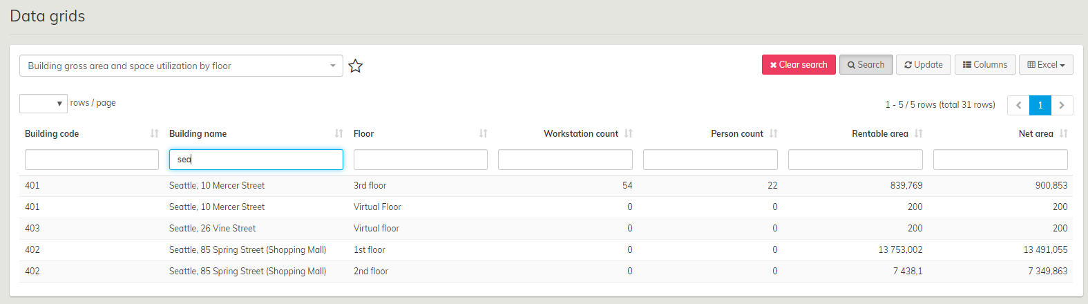1088x304 pixels.
Task: Open the Columns chooser
Action: [985, 64]
